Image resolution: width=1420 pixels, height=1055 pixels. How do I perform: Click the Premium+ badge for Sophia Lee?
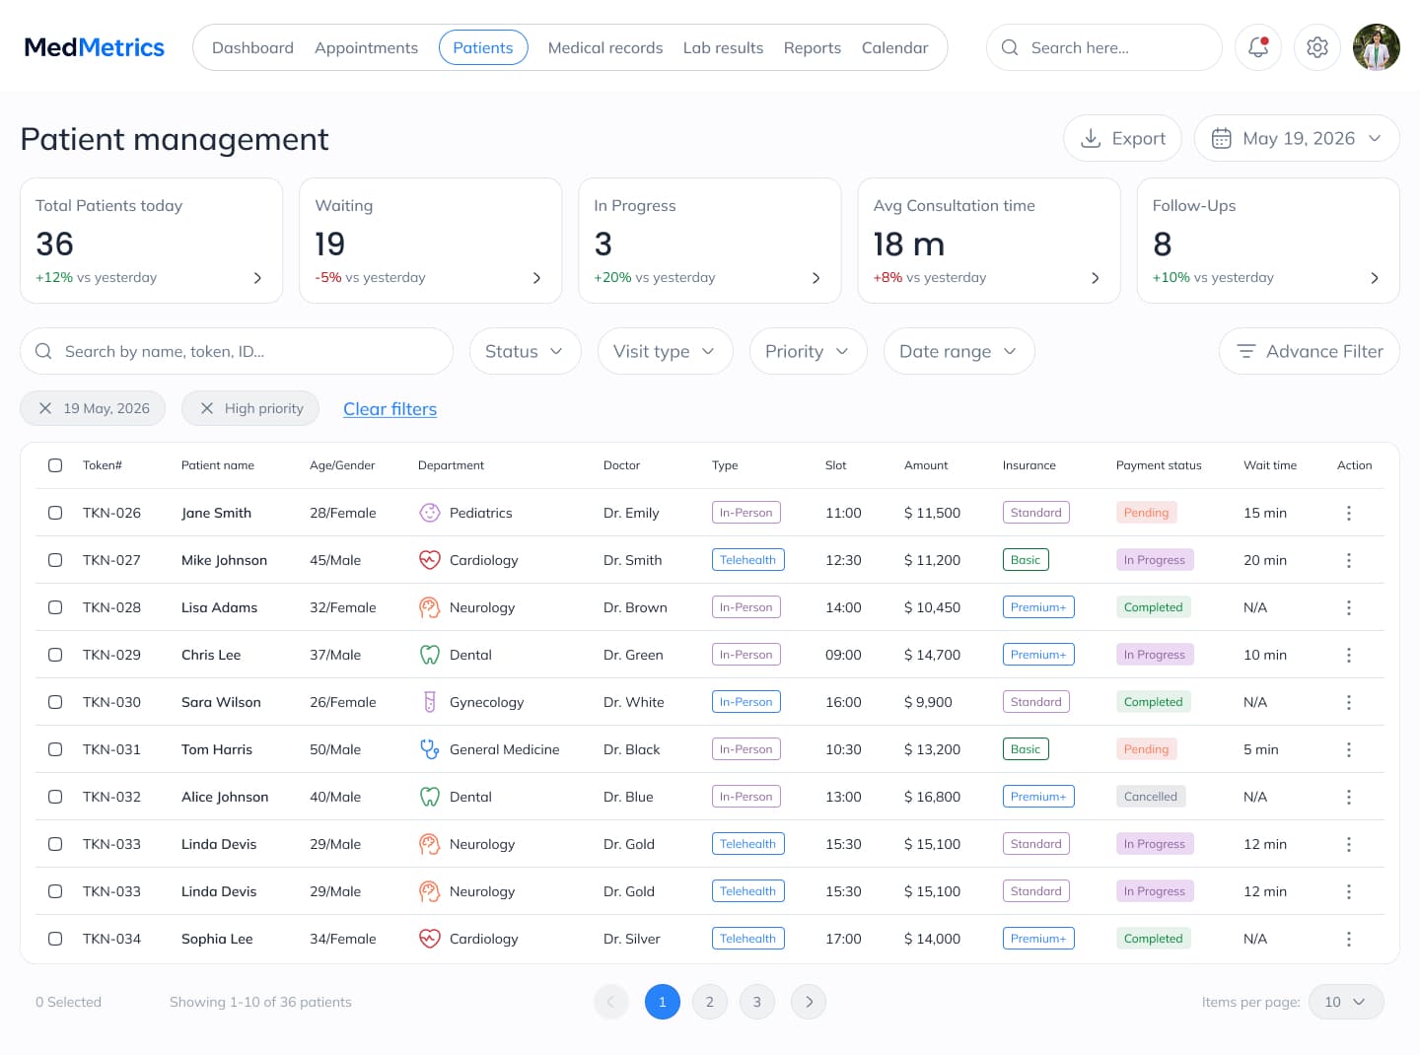(1038, 939)
